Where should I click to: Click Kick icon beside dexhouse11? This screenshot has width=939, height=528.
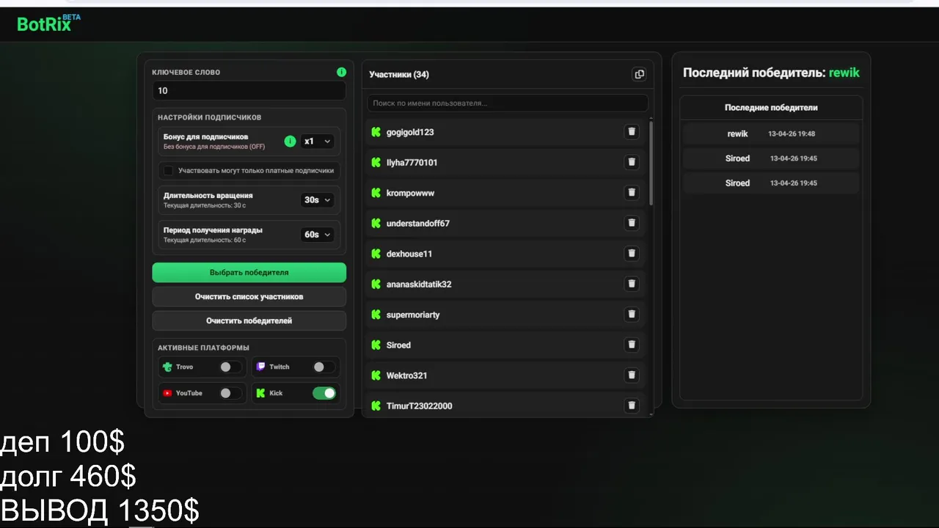click(376, 254)
